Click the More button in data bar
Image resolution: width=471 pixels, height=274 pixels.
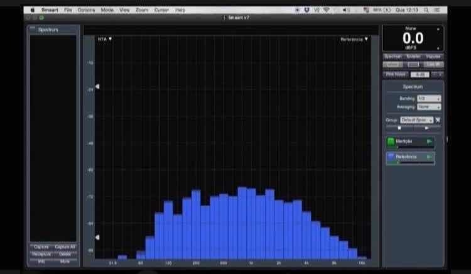(65, 261)
